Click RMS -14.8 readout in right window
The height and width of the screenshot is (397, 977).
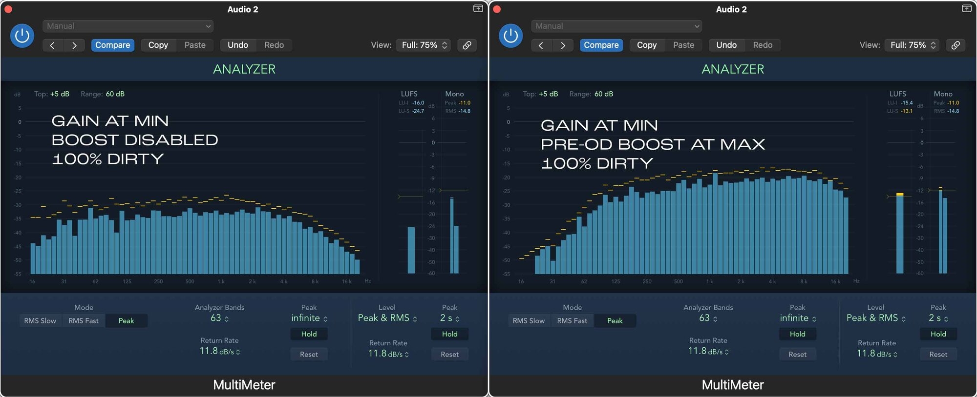click(946, 111)
